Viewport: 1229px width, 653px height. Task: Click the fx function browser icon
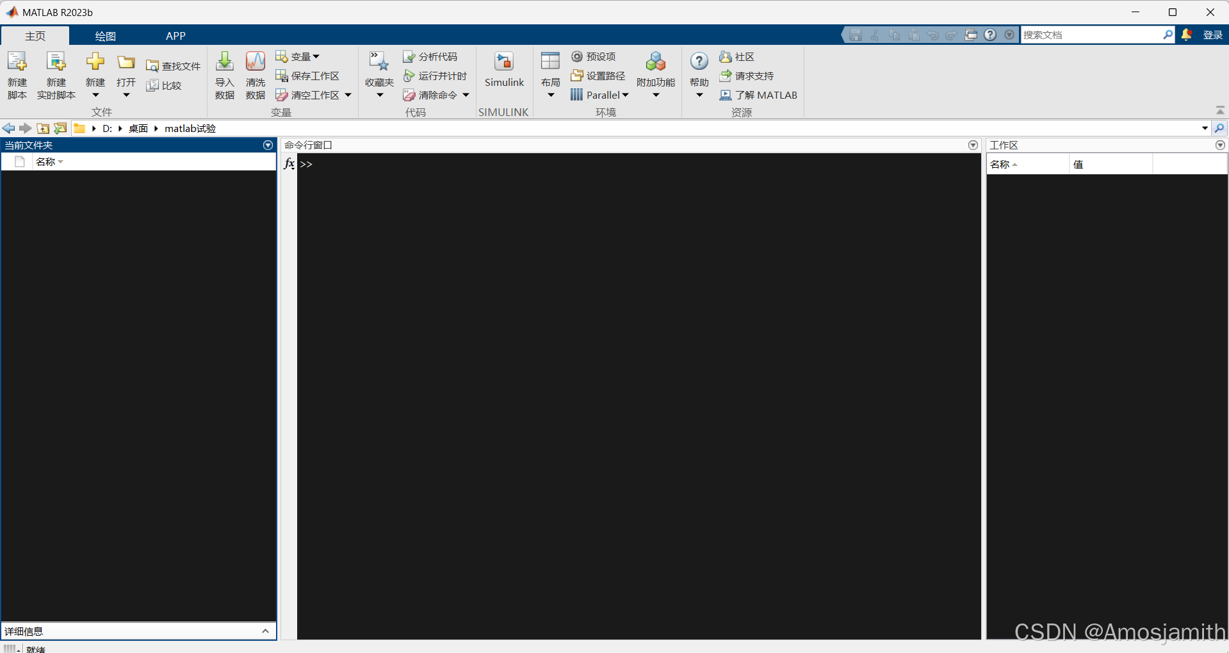click(289, 163)
